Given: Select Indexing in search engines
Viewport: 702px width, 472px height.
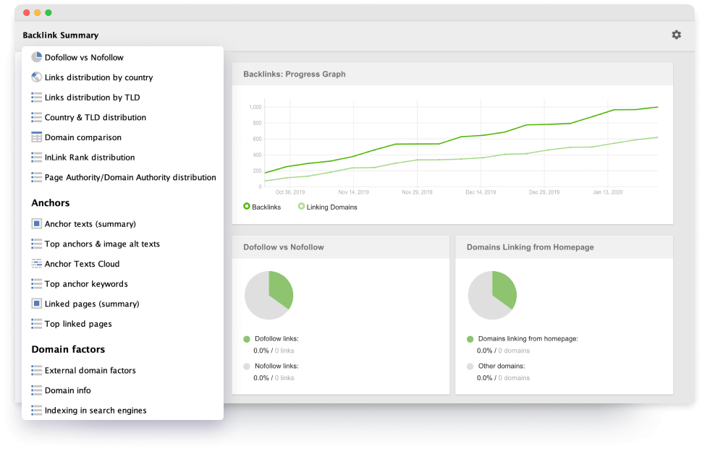Looking at the screenshot, I should tap(96, 411).
